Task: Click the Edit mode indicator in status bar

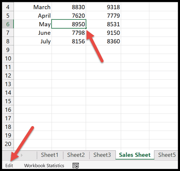Action: [x=9, y=166]
